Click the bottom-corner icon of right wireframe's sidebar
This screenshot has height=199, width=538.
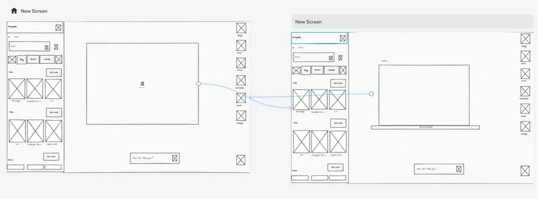coord(525,171)
